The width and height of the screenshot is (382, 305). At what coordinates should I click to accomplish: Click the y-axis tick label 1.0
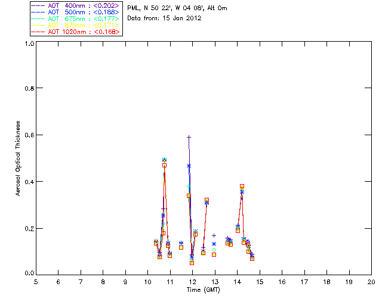29,43
